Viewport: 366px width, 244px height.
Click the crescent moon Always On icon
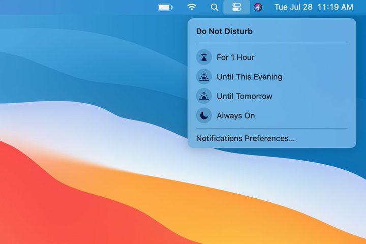coord(204,115)
